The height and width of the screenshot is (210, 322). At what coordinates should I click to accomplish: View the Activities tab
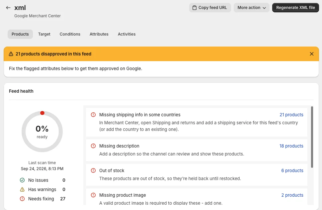coord(127,34)
